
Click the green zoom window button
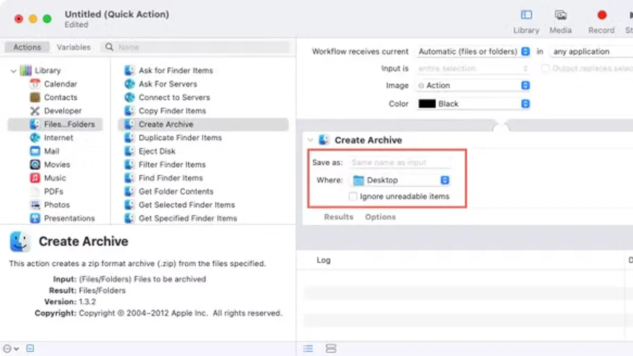click(x=47, y=19)
